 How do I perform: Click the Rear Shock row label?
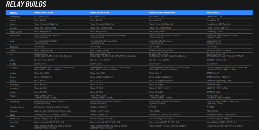(15, 35)
